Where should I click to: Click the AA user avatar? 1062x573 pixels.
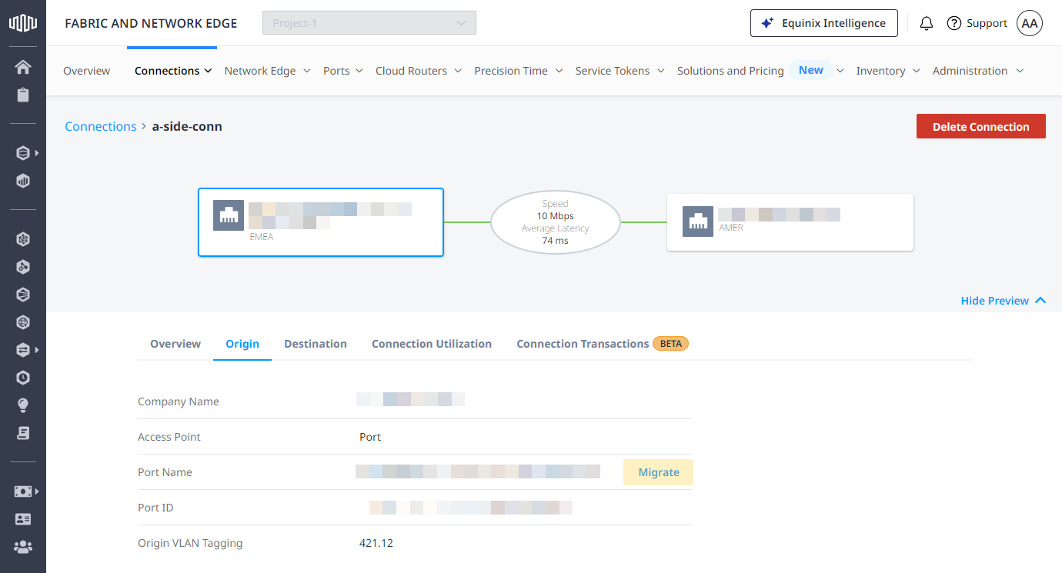click(x=1030, y=23)
